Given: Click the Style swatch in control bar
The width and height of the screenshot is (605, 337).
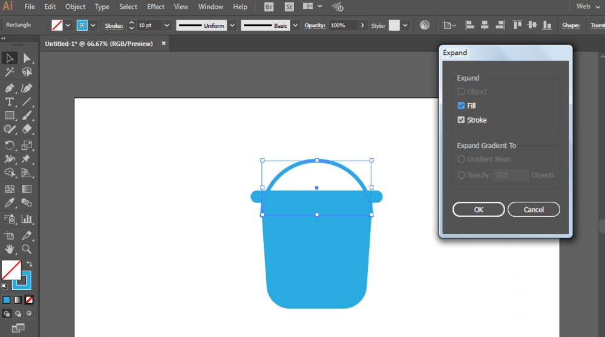Looking at the screenshot, I should pos(394,25).
